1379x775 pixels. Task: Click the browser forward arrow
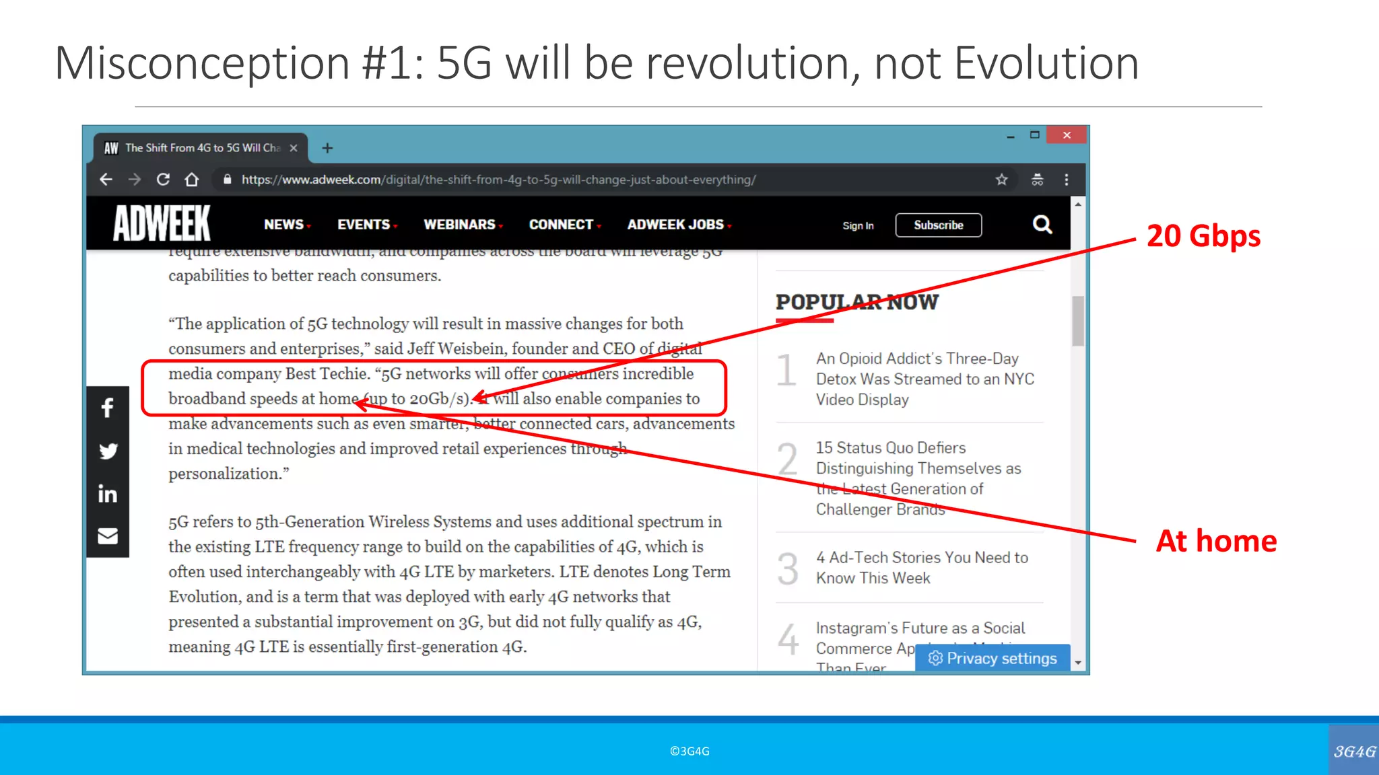[x=135, y=180]
